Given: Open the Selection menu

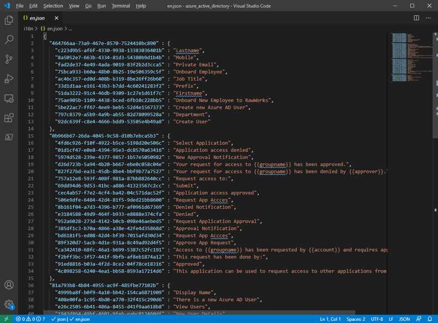Looking at the screenshot, I should 53,6.
